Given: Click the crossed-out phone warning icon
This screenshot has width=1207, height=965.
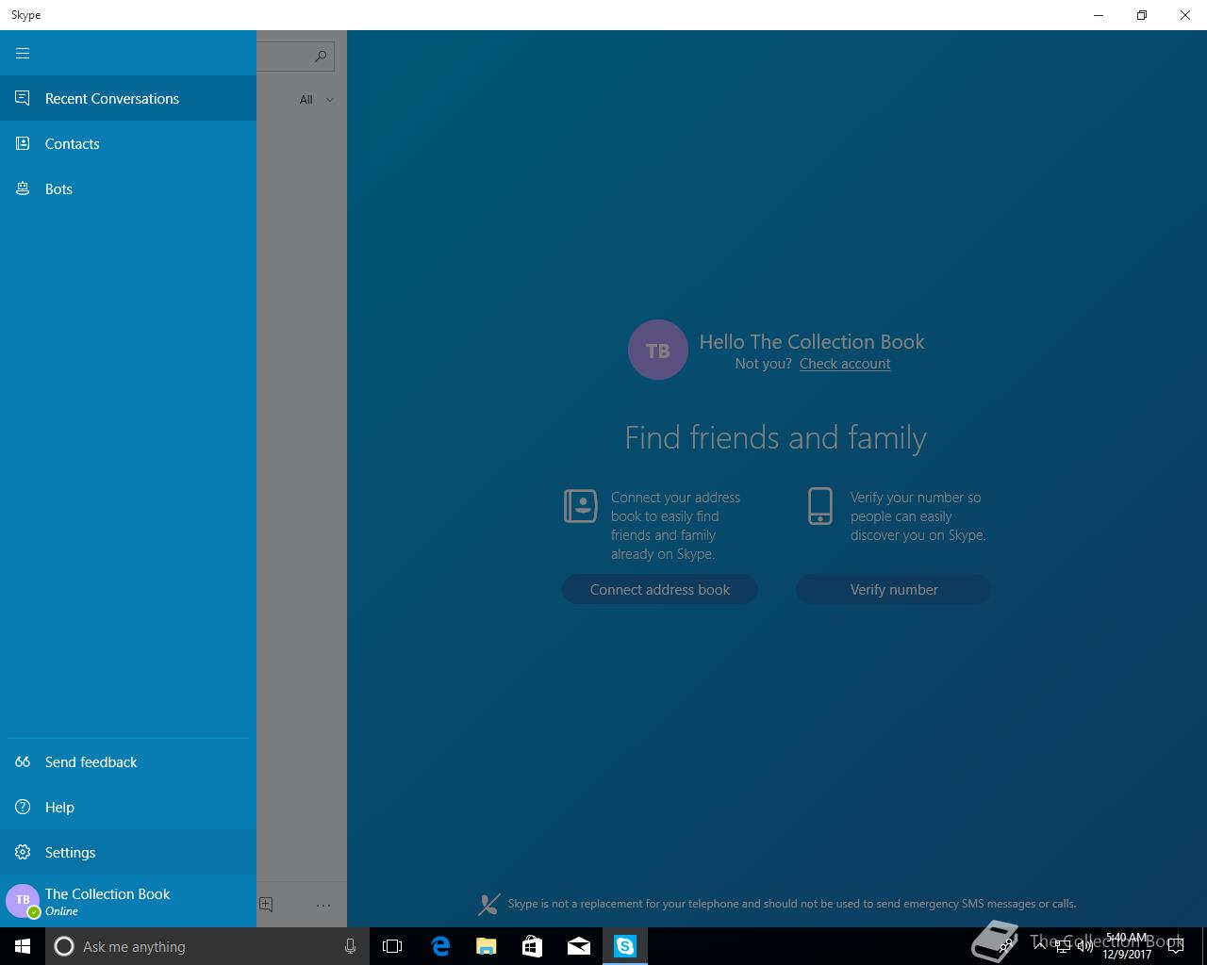Looking at the screenshot, I should pyautogui.click(x=488, y=904).
